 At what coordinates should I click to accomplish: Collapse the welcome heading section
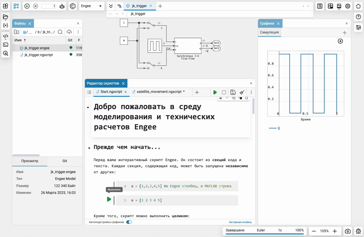tap(88, 108)
